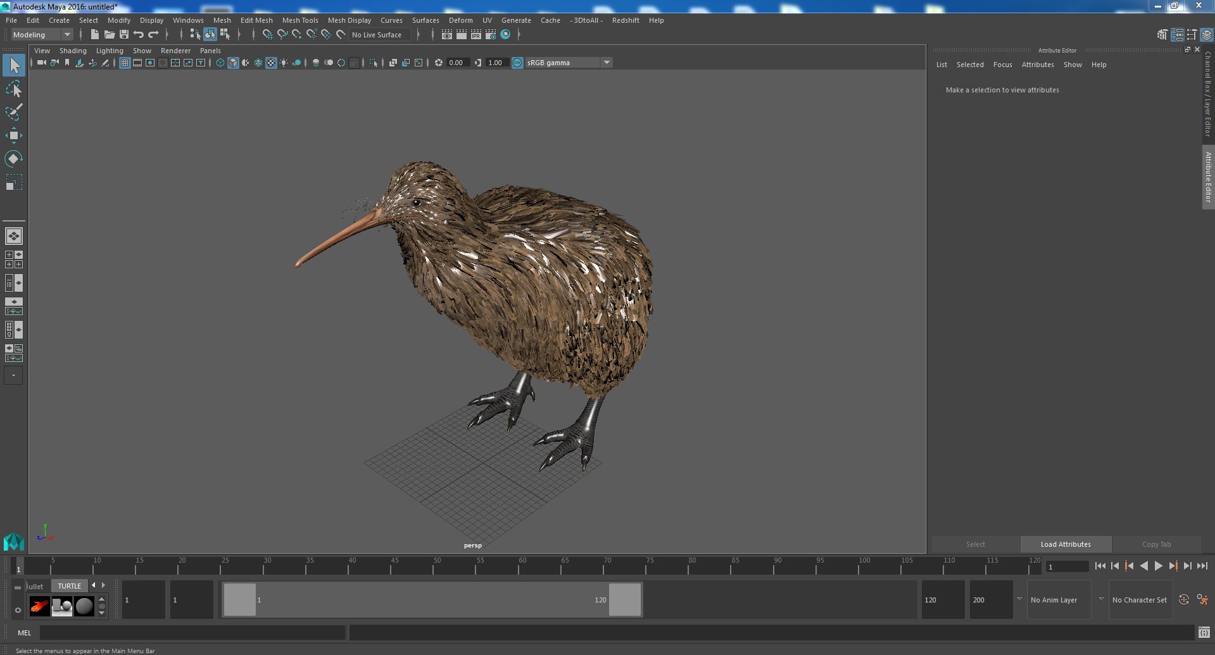Step forward one frame
Viewport: 1215px width, 655px height.
pos(1187,566)
